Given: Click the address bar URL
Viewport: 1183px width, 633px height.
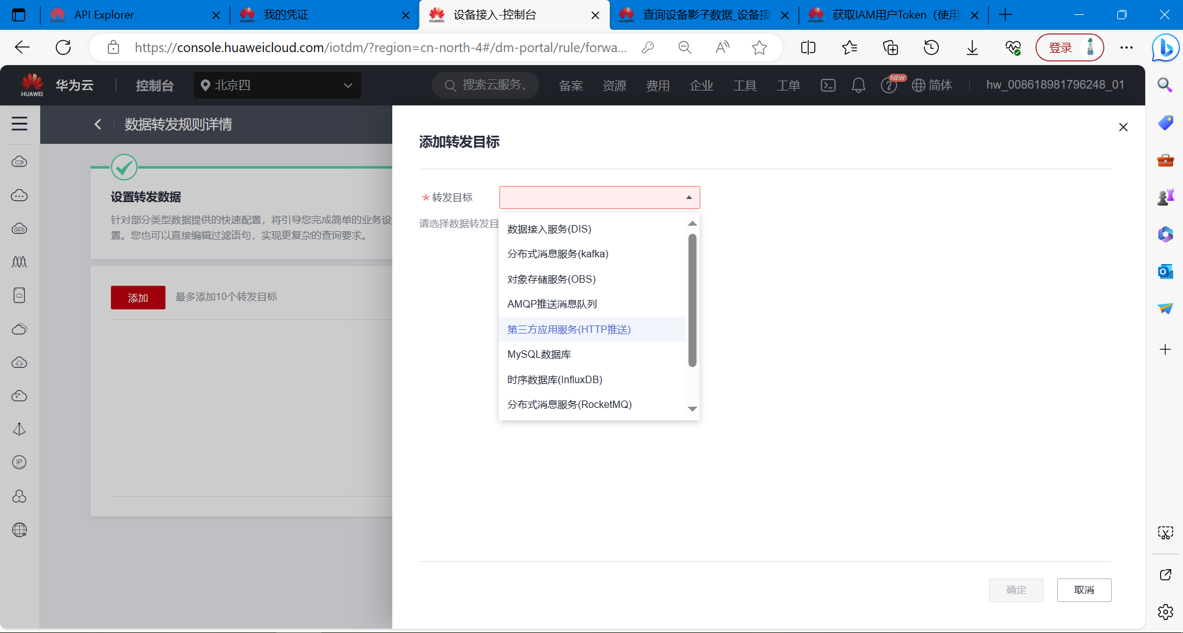Looking at the screenshot, I should pyautogui.click(x=380, y=47).
